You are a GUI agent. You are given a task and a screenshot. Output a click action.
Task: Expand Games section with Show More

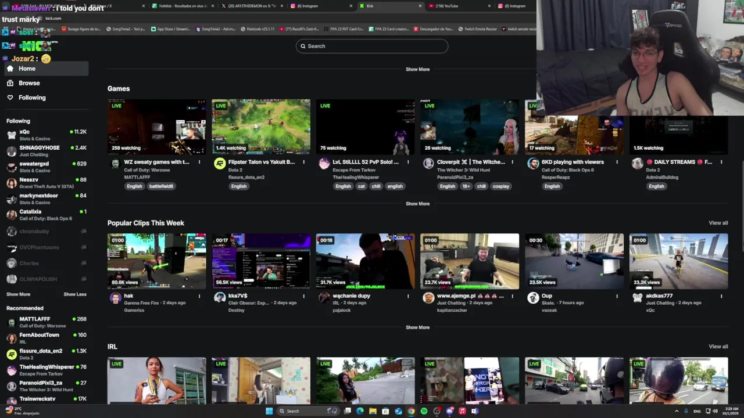[x=417, y=204]
